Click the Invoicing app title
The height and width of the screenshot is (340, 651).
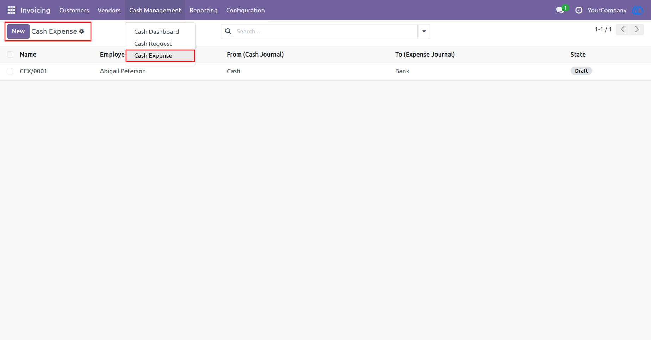click(x=35, y=10)
